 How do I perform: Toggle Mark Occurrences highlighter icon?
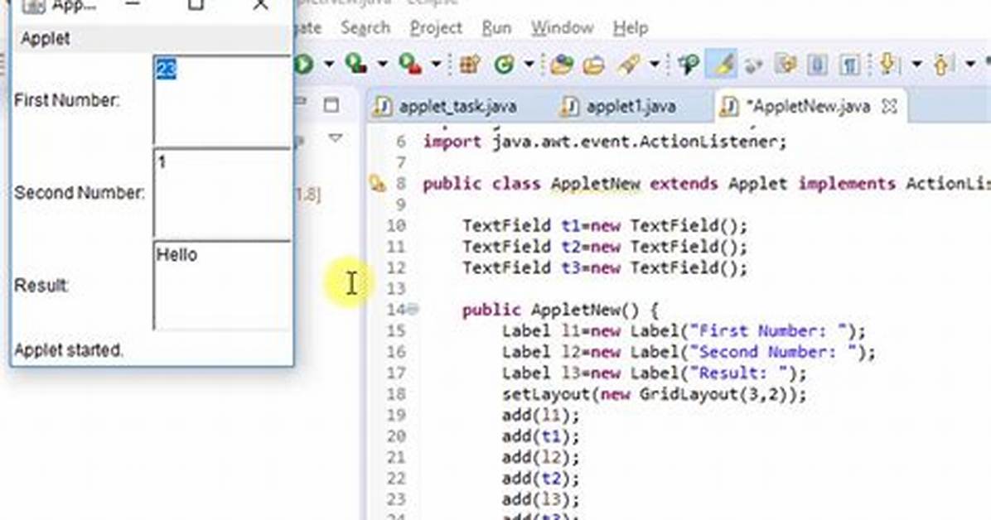722,64
